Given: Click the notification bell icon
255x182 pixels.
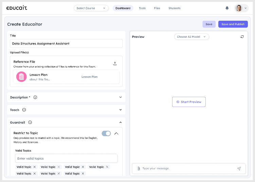Looking at the screenshot, I should pyautogui.click(x=227, y=8).
